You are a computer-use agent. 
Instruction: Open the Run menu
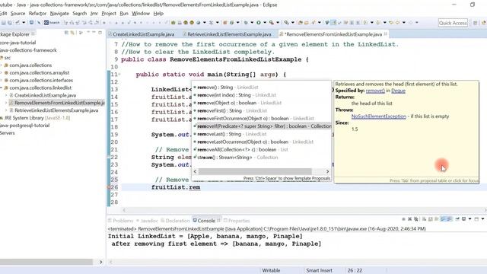coord(124,14)
